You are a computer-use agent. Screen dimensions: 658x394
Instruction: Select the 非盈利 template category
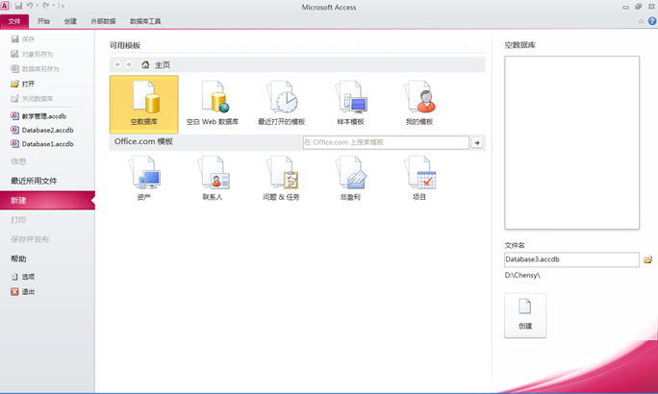(350, 178)
